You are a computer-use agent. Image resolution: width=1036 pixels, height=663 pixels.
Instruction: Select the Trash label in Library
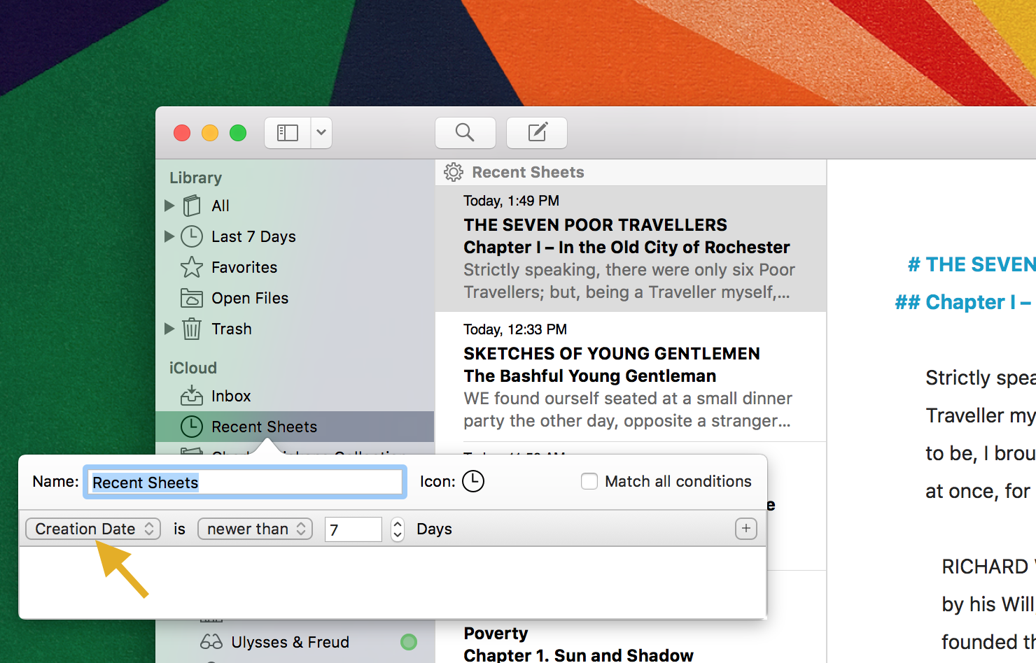pos(232,329)
